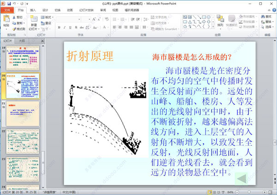
Task: Convert to SmartArt button
Action: click(165, 29)
